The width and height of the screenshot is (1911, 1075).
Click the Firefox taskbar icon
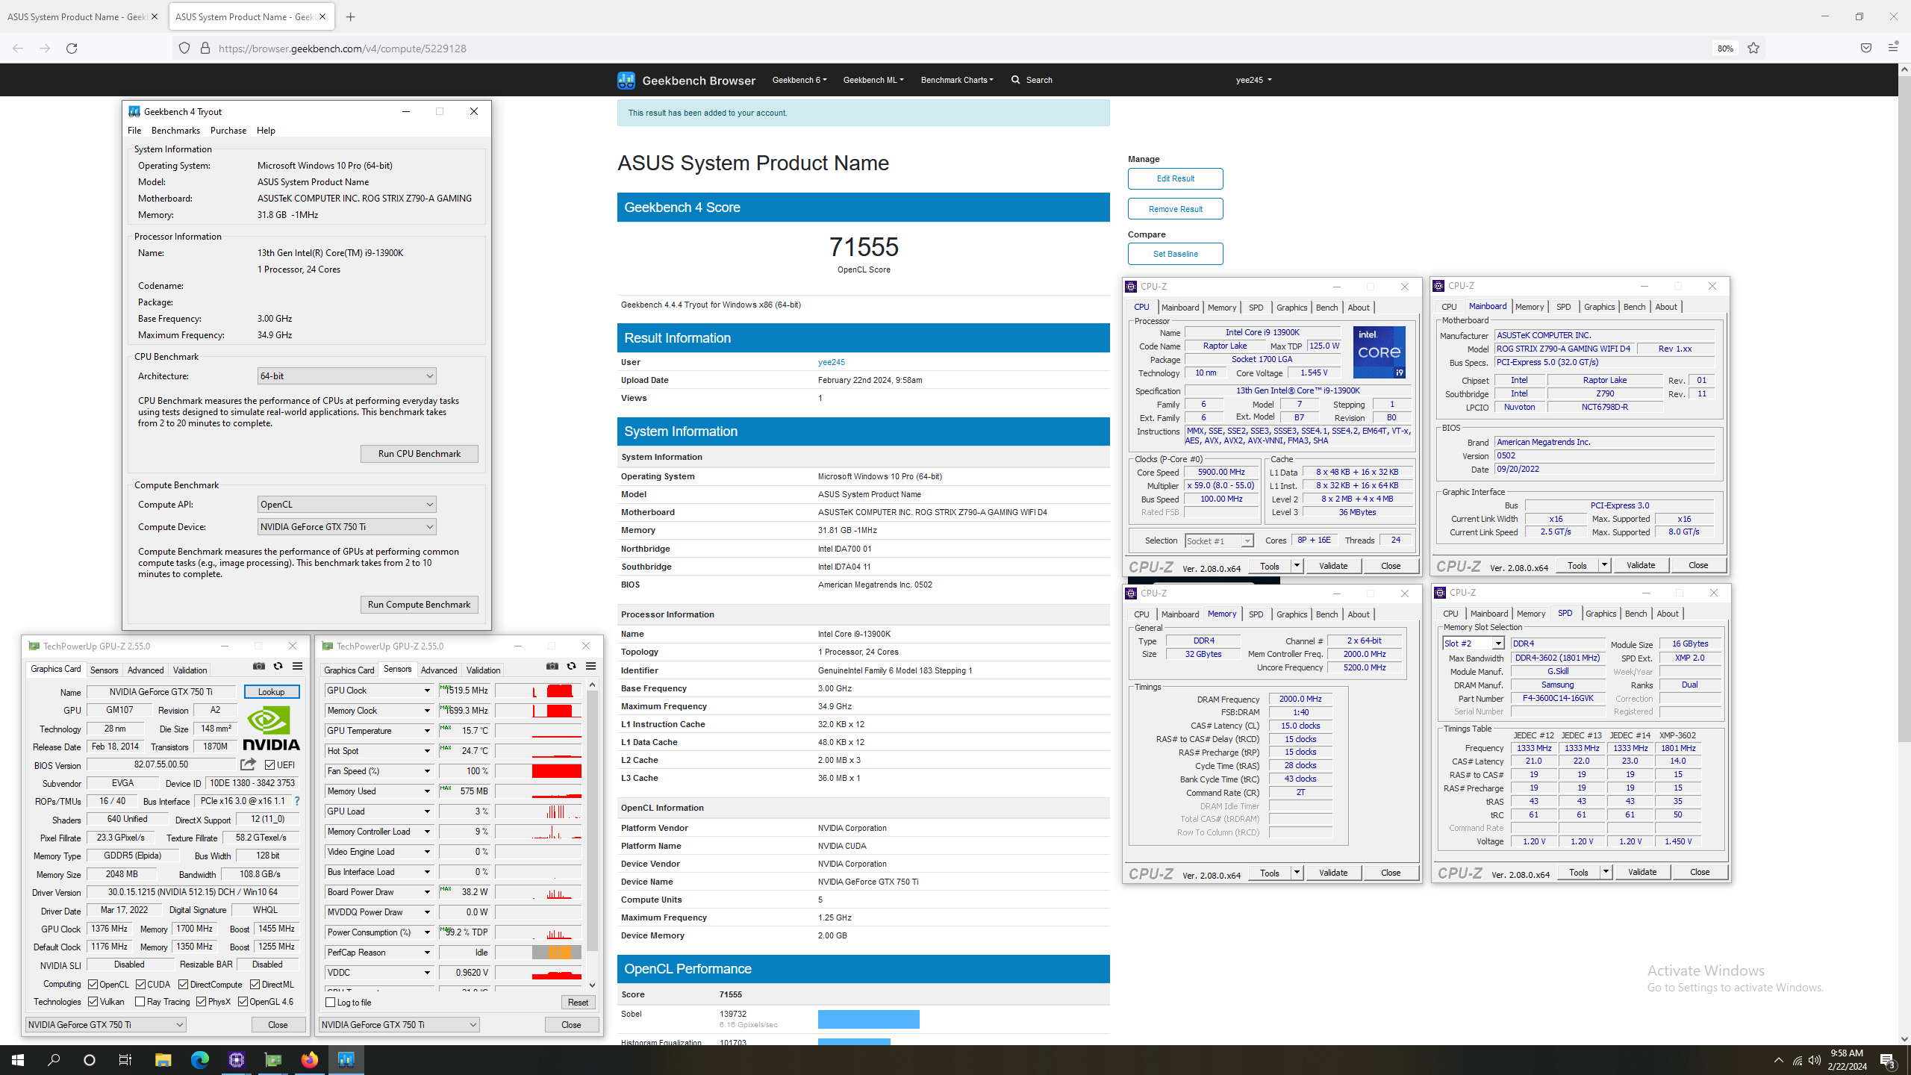coord(309,1059)
